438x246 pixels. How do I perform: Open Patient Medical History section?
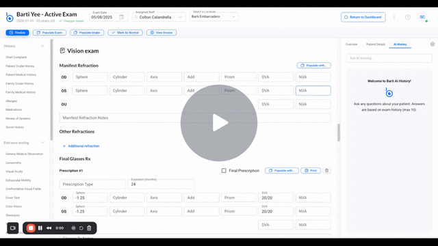pos(21,74)
